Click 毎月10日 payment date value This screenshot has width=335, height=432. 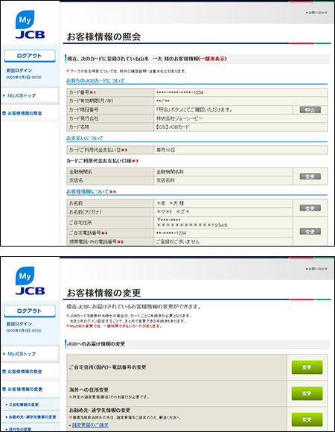tap(165, 150)
